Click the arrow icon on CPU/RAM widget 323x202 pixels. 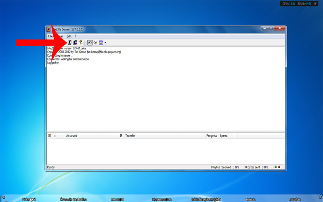pos(315,4)
